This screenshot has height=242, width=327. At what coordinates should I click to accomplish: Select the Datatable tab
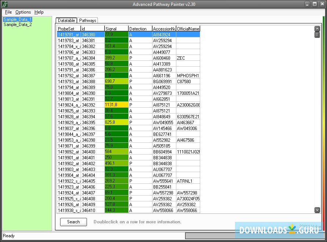pyautogui.click(x=66, y=21)
